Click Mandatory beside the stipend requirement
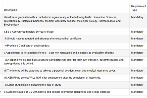This screenshot has height=98, width=147. 137,60
